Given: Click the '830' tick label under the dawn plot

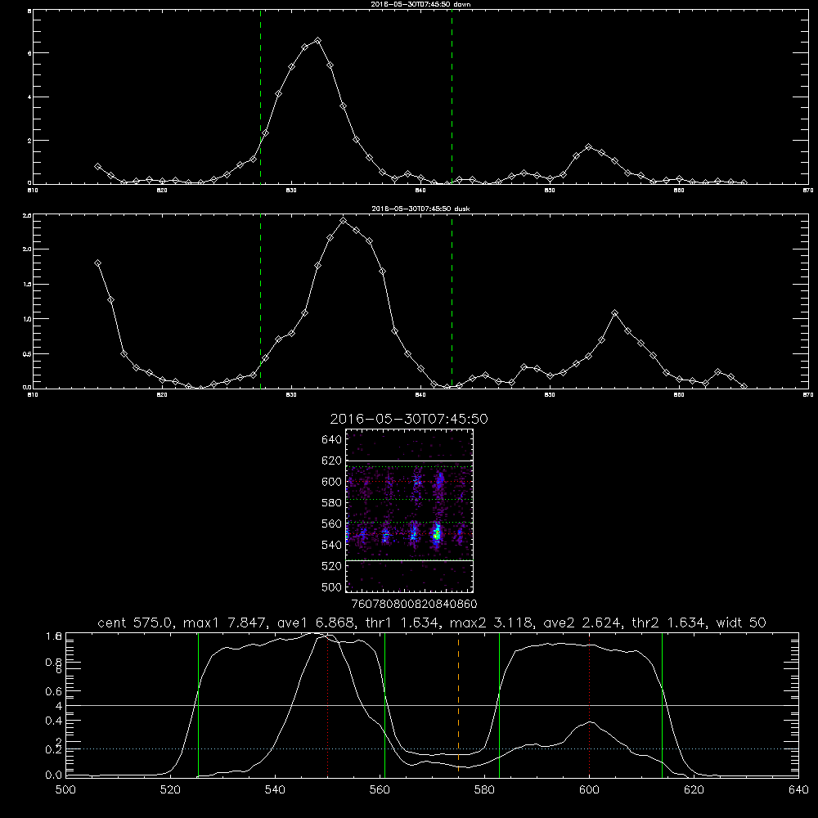Looking at the screenshot, I should pos(291,190).
